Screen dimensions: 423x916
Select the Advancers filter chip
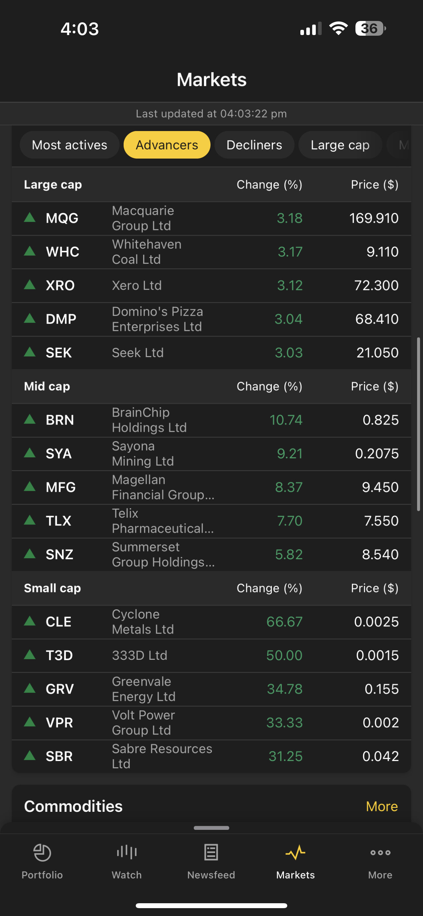(167, 145)
